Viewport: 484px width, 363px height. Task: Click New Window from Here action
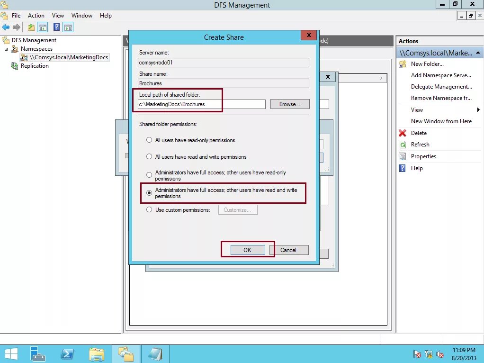[x=441, y=121]
